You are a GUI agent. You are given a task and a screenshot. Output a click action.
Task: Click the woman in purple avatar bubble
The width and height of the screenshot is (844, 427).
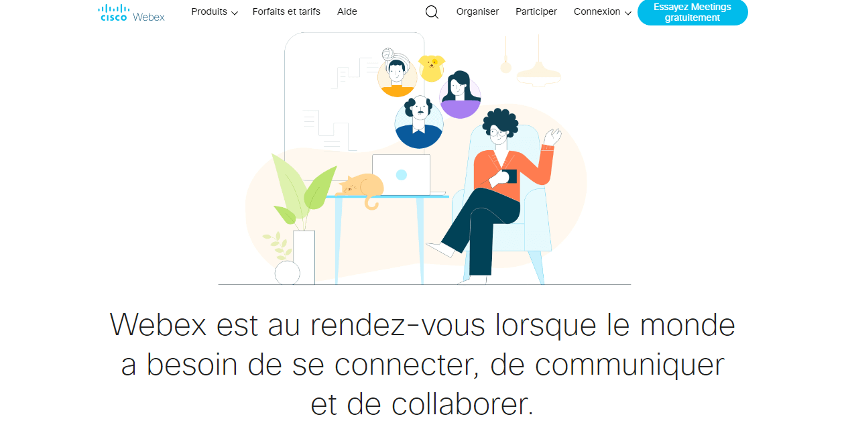460,95
